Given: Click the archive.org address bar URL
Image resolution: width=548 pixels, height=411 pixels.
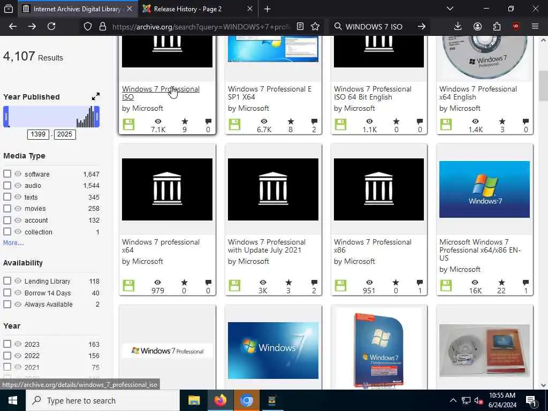Looking at the screenshot, I should point(201,27).
